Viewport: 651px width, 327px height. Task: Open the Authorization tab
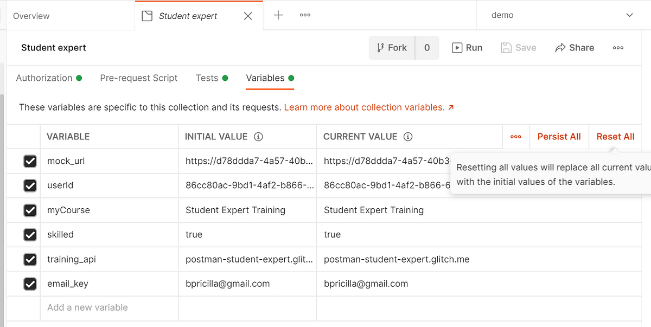pyautogui.click(x=49, y=78)
